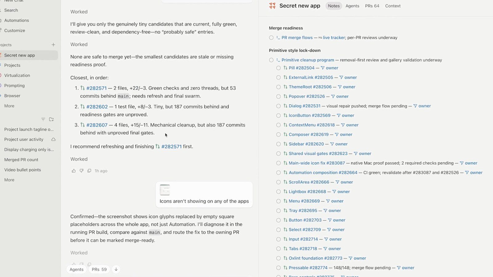Viewport: 493px width, 277px height.
Task: Click the PR icon beside Tabs #282718
Action: pyautogui.click(x=285, y=249)
